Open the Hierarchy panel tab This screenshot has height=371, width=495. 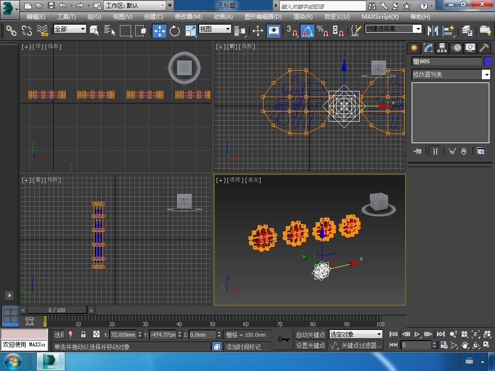point(442,47)
